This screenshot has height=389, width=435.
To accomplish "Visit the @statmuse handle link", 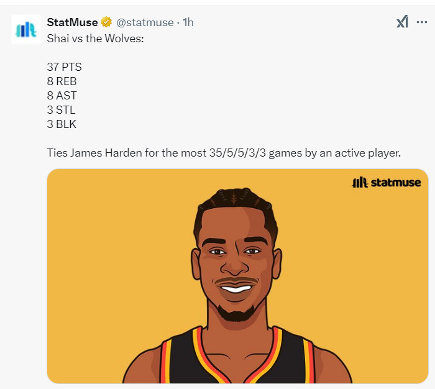I will pyautogui.click(x=145, y=22).
